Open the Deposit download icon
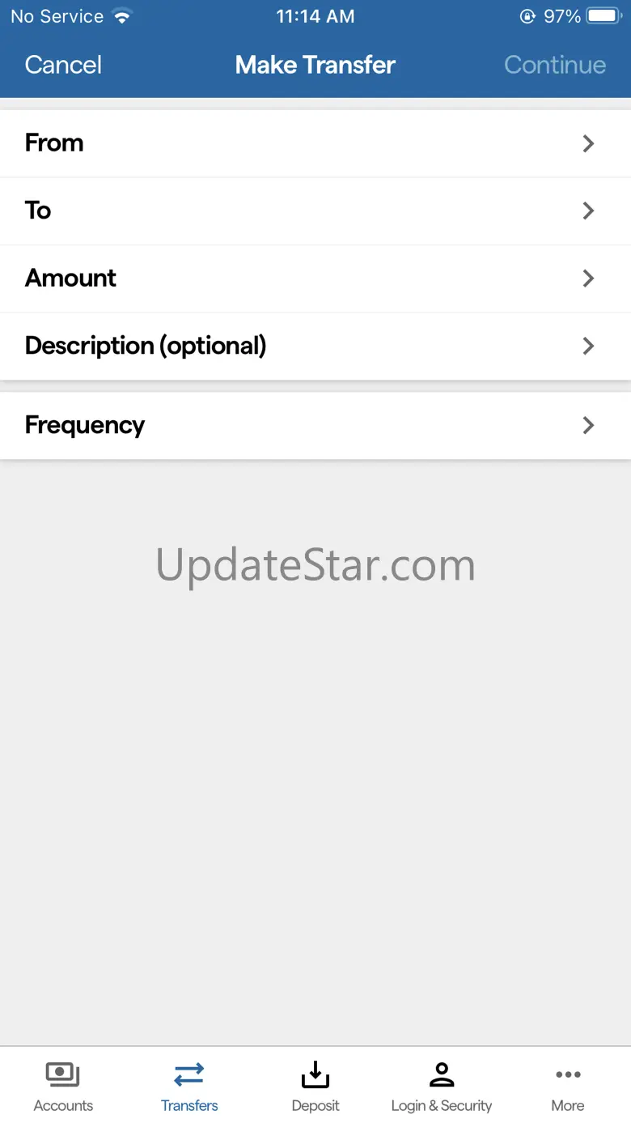 (x=315, y=1074)
